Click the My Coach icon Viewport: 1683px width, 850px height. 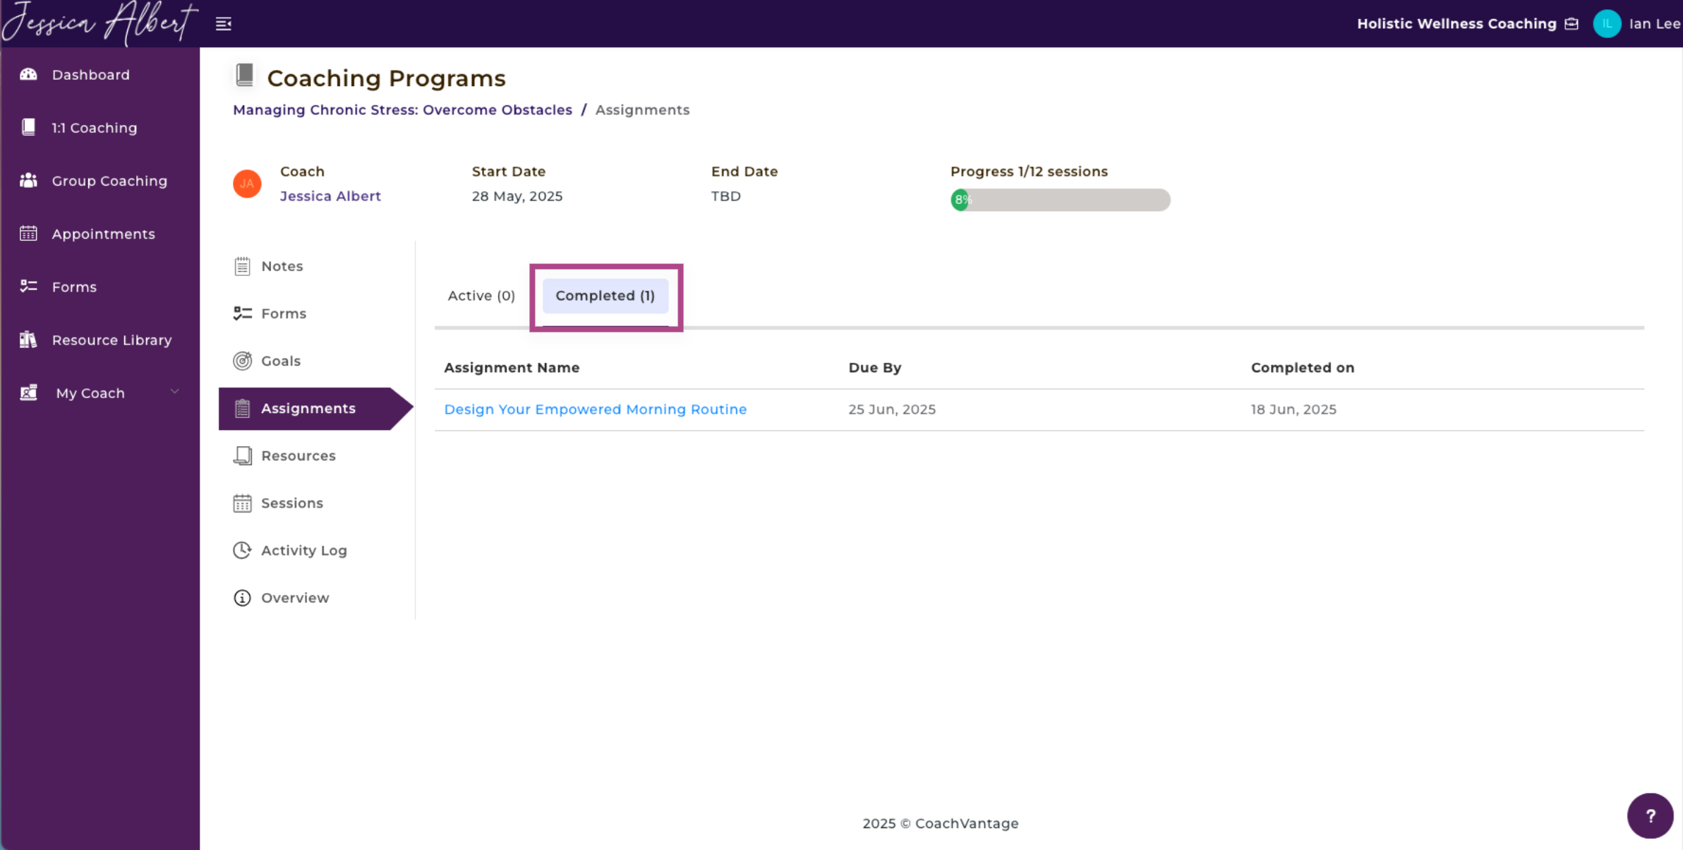[x=28, y=393]
